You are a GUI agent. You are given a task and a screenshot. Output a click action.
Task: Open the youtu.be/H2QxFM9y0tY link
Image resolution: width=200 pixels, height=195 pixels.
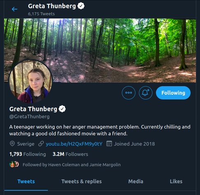pyautogui.click(x=74, y=144)
